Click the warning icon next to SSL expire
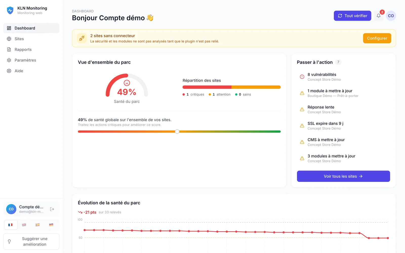405x253 pixels. pyautogui.click(x=302, y=126)
